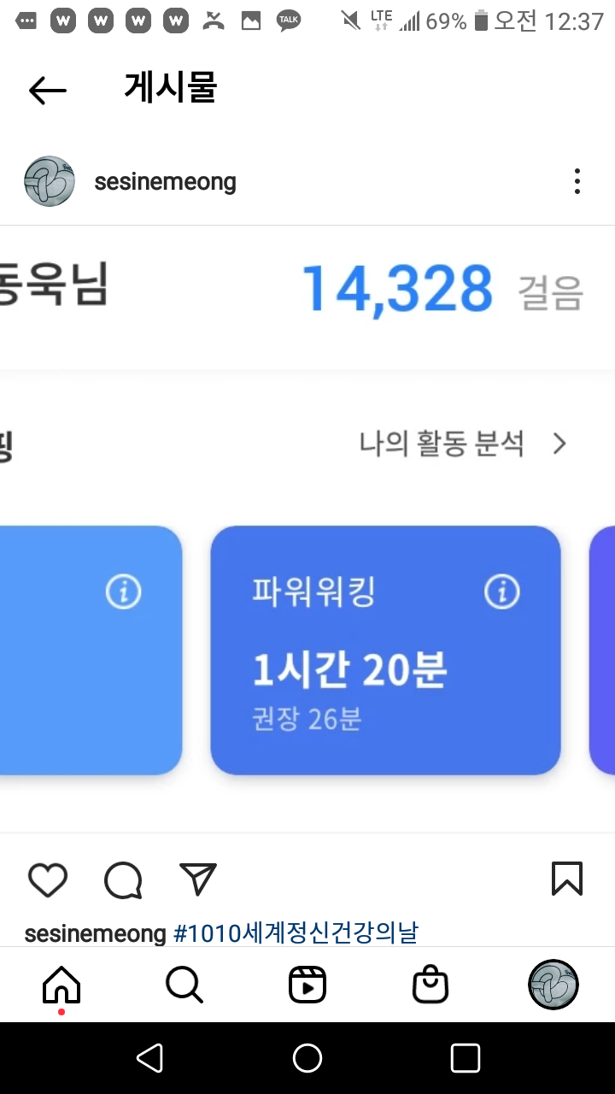Tap the sesinemeong username in post header
615x1094 pixels.
click(x=165, y=182)
